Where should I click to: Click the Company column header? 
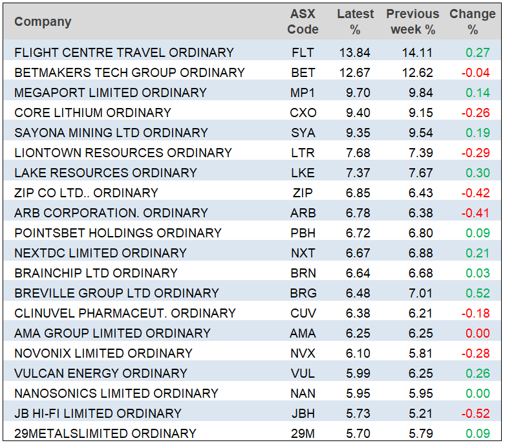(x=43, y=22)
